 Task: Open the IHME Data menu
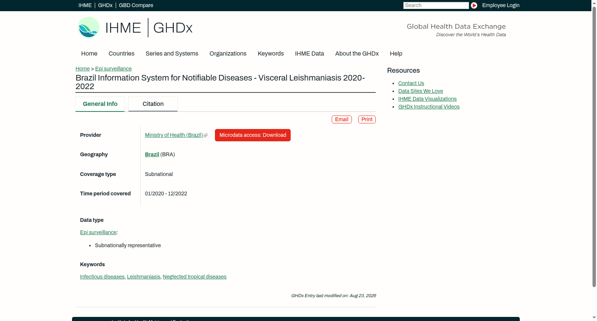tap(309, 53)
